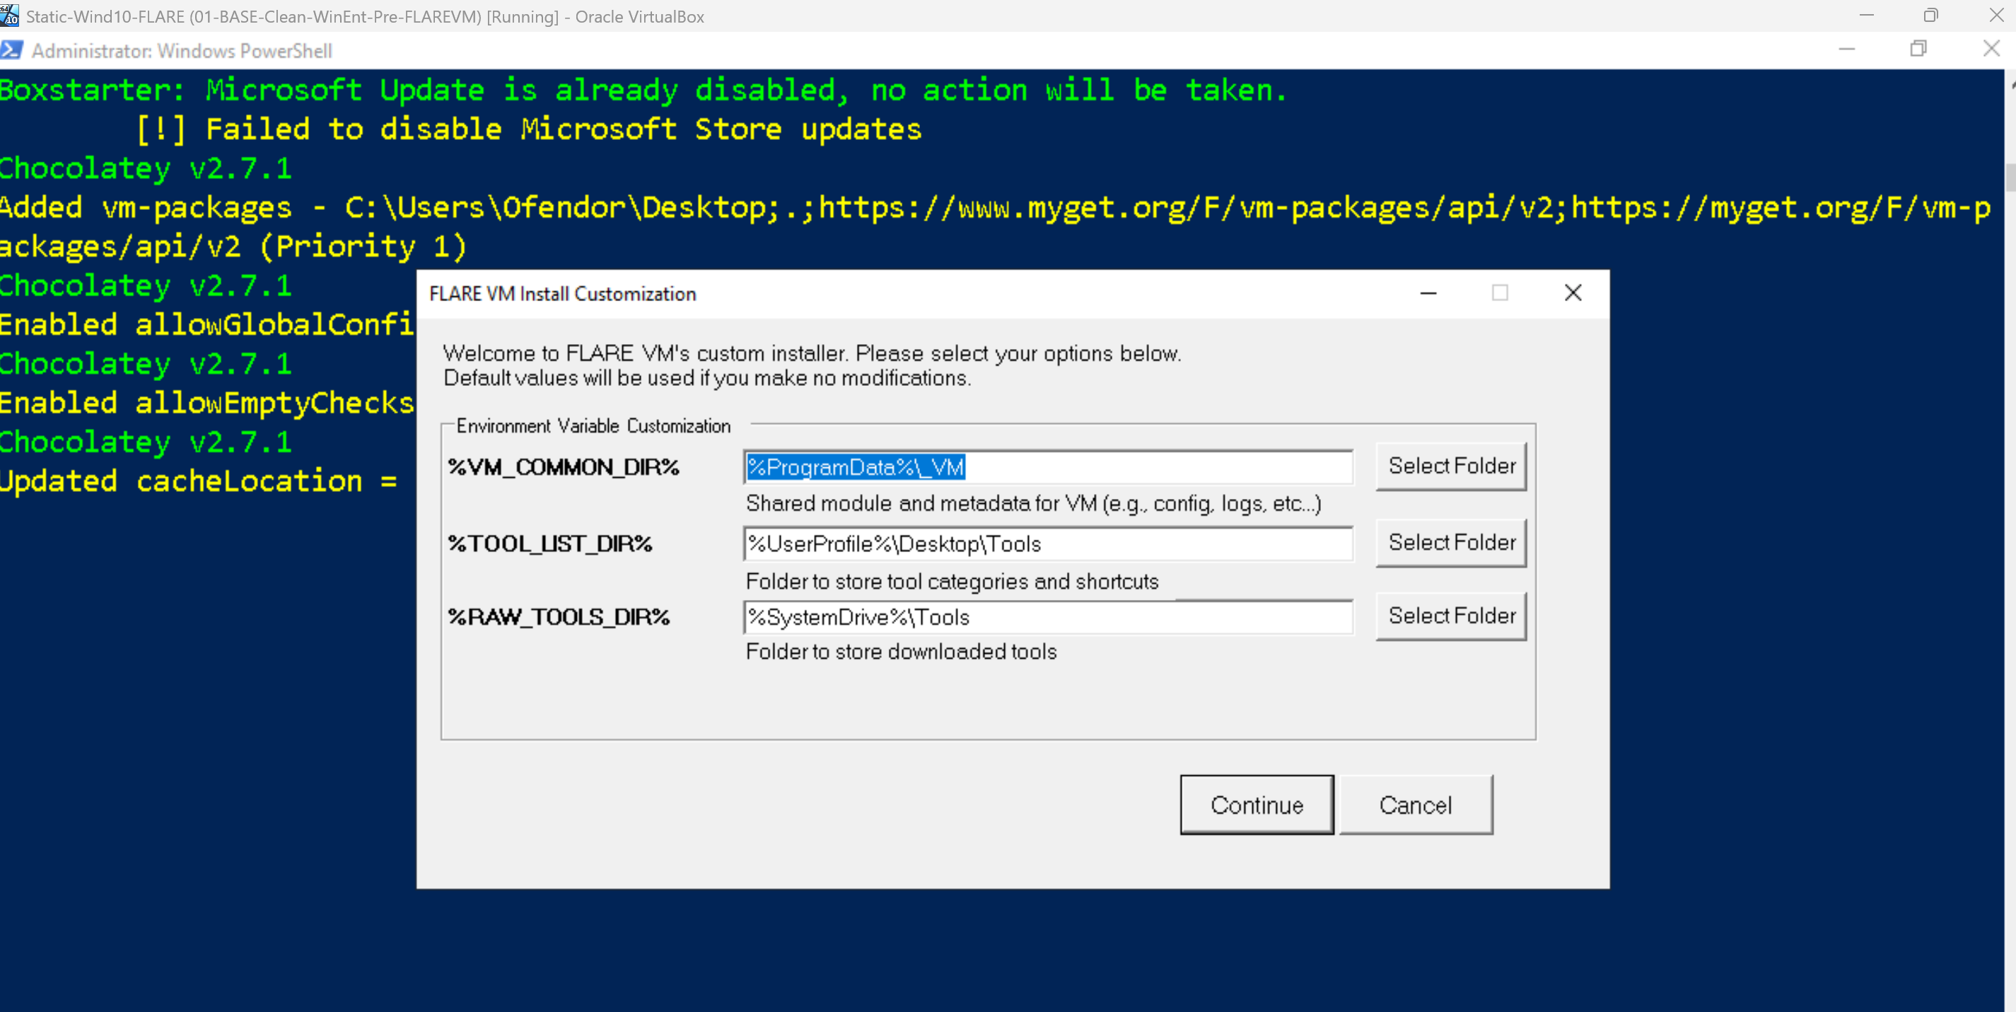This screenshot has height=1012, width=2016.
Task: Click the PowerShell icon in the title bar
Action: click(12, 51)
